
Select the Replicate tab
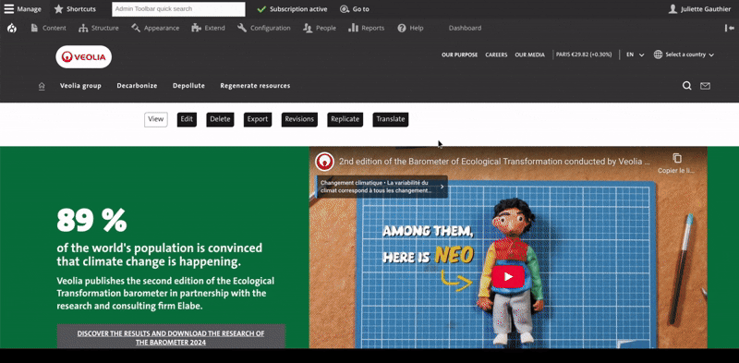pyautogui.click(x=345, y=119)
